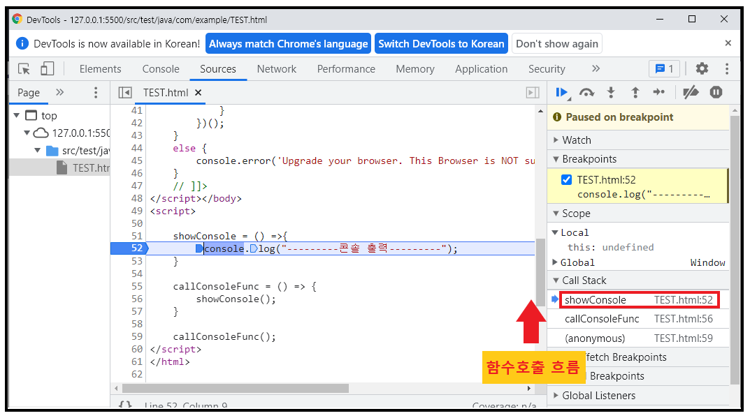Hide the navigator sidebar
Viewport: 750px width, 418px height.
pyautogui.click(x=125, y=93)
